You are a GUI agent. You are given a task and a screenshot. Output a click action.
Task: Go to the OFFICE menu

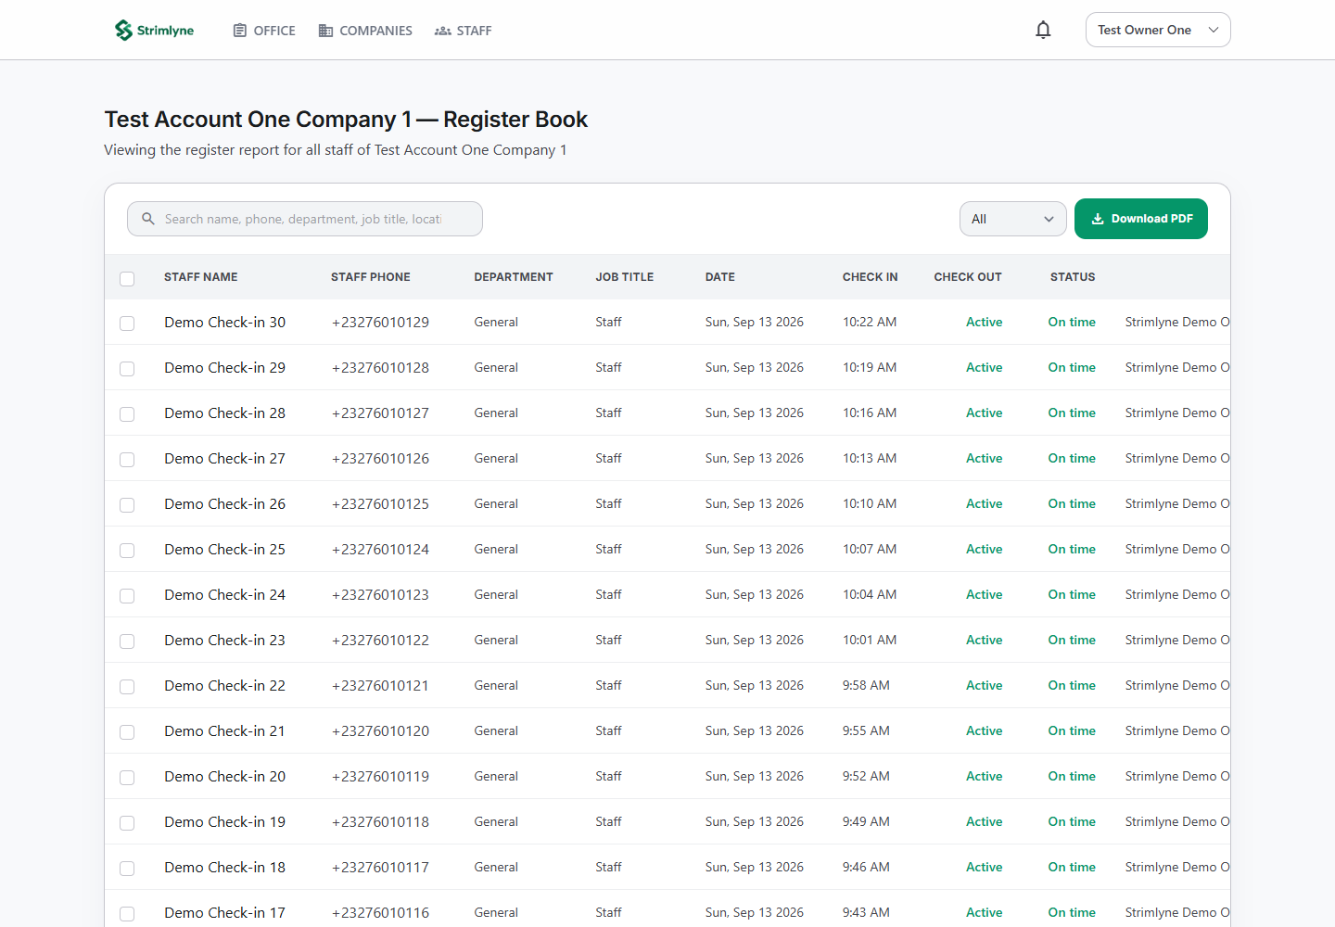pyautogui.click(x=264, y=31)
